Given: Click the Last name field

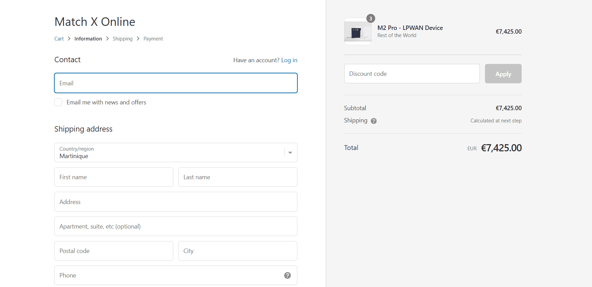Looking at the screenshot, I should tap(238, 177).
